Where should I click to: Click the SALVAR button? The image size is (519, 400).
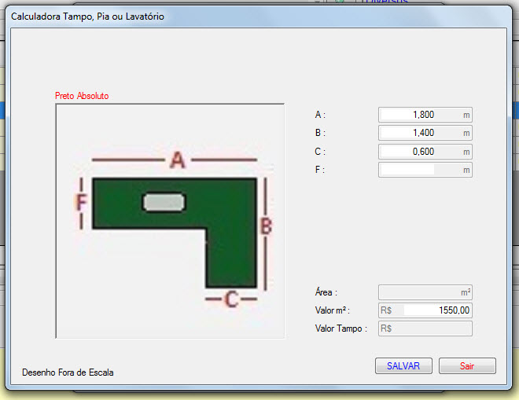[403, 365]
